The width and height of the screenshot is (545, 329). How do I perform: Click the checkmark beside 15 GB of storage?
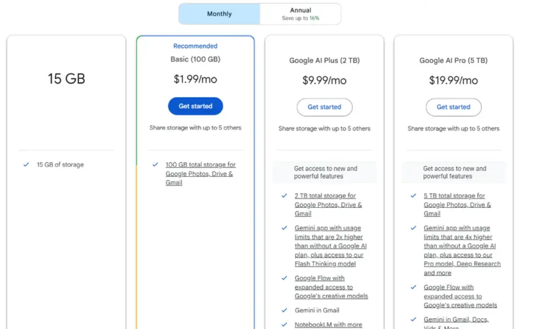(x=26, y=164)
